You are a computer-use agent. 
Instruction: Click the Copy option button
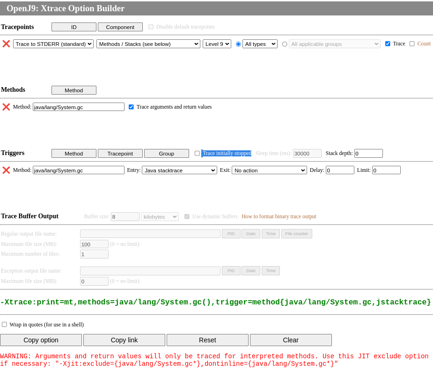coord(41,340)
